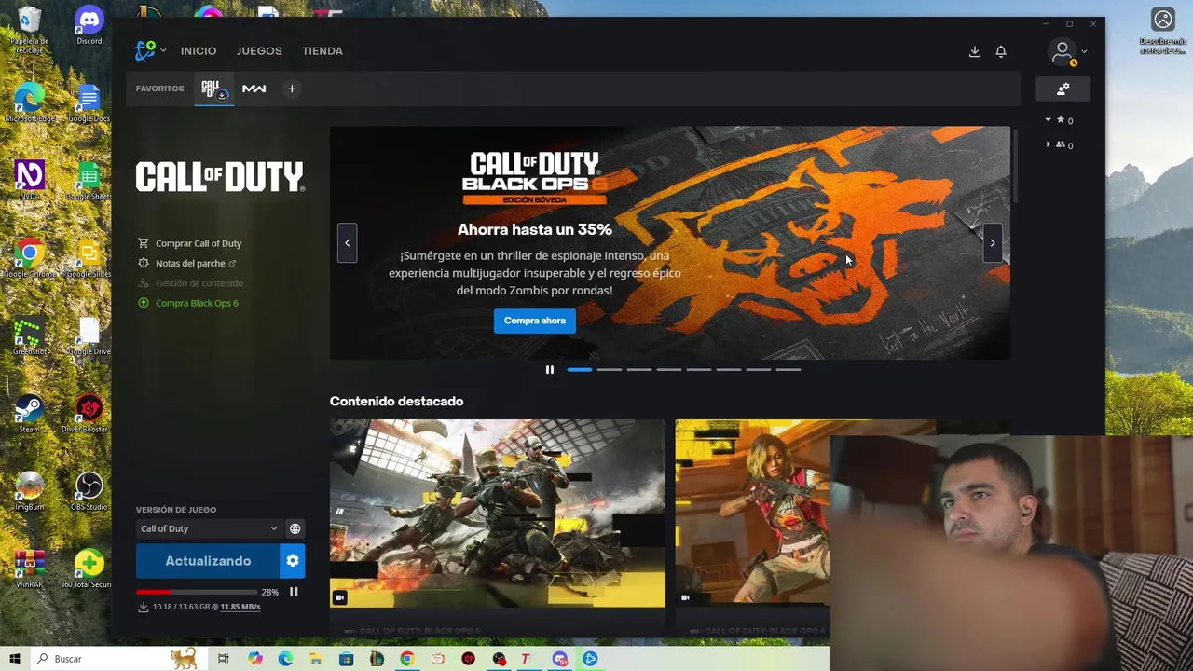Open OBS Studio desktop shortcut
This screenshot has height=671, width=1193.
[89, 491]
